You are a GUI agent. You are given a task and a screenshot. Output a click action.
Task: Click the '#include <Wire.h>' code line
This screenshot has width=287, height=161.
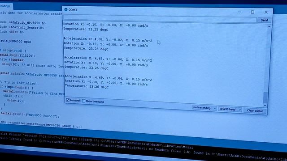point(12,32)
